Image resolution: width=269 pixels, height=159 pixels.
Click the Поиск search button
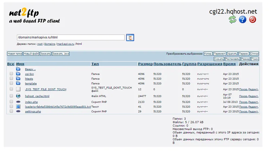coord(255,59)
